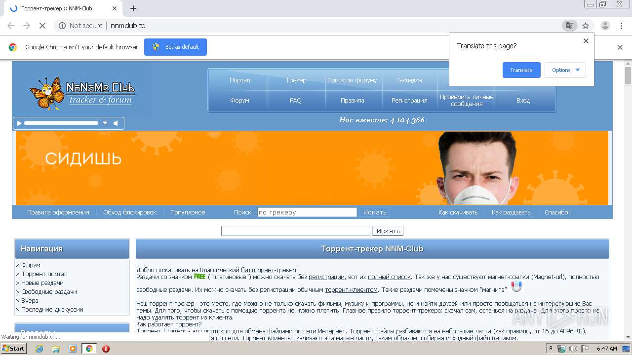
Task: Open Новые раздачи in sidebar
Action: click(x=42, y=283)
